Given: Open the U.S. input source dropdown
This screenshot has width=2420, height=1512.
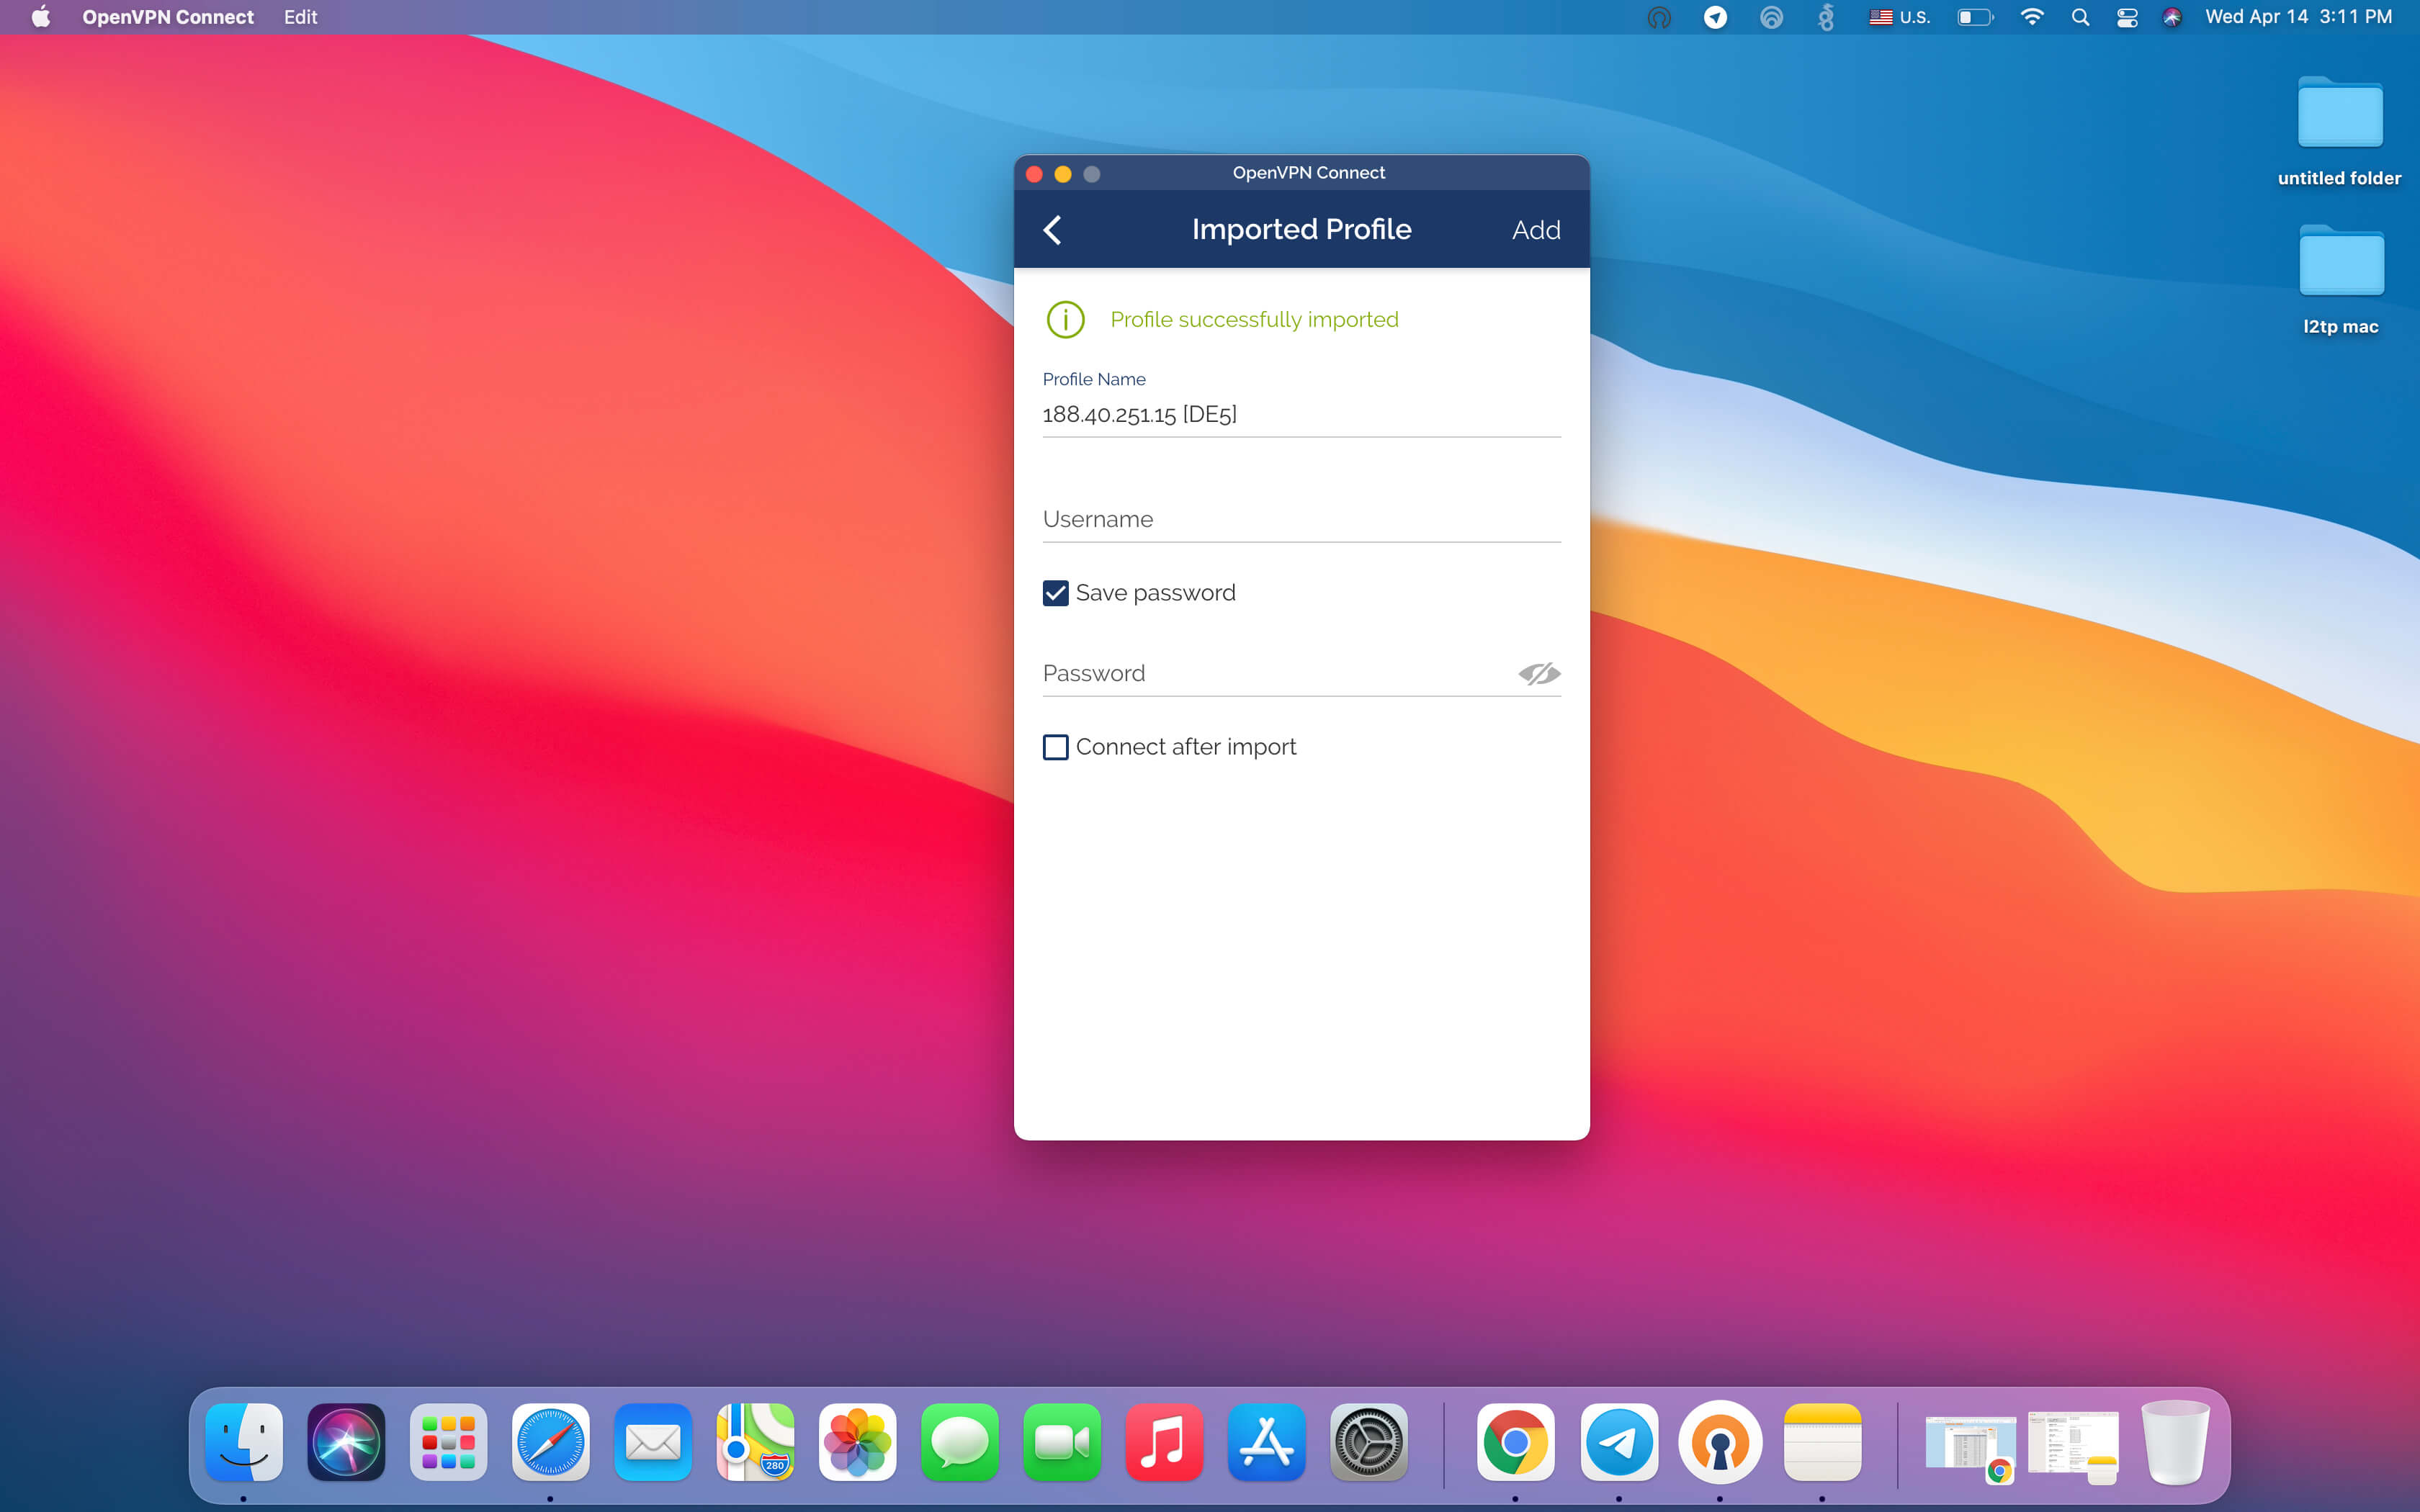Looking at the screenshot, I should coord(1899,17).
